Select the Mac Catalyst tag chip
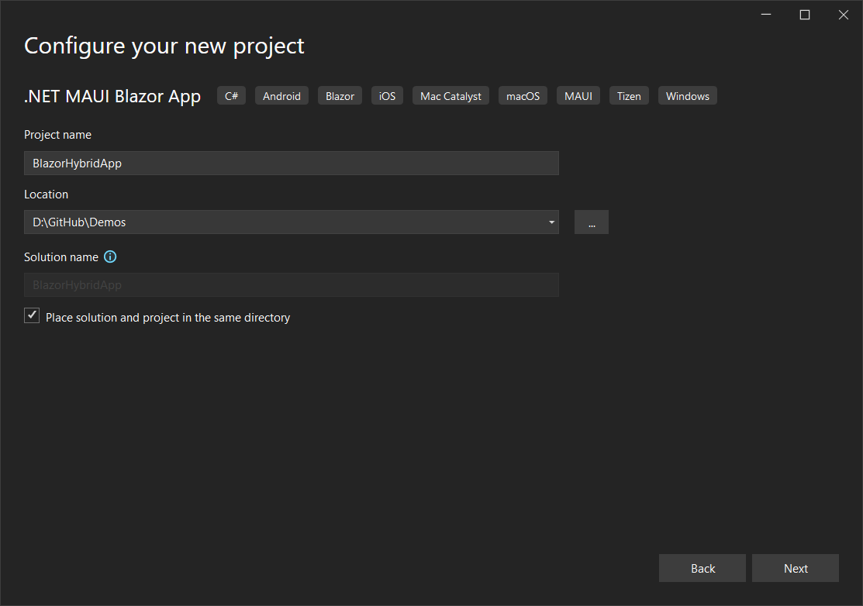 (x=450, y=95)
